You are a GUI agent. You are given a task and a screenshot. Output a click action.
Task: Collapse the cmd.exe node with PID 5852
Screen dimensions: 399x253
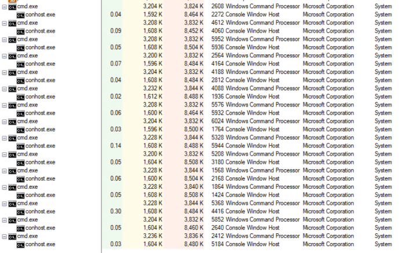(5, 220)
